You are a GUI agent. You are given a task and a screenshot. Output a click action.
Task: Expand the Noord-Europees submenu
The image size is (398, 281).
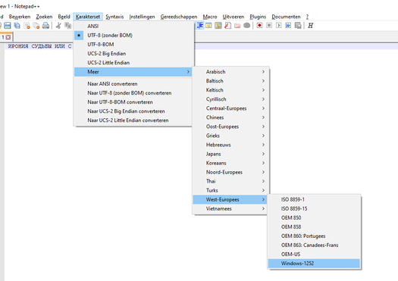click(x=230, y=172)
